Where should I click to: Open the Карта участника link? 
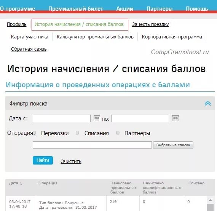pyautogui.click(x=30, y=37)
